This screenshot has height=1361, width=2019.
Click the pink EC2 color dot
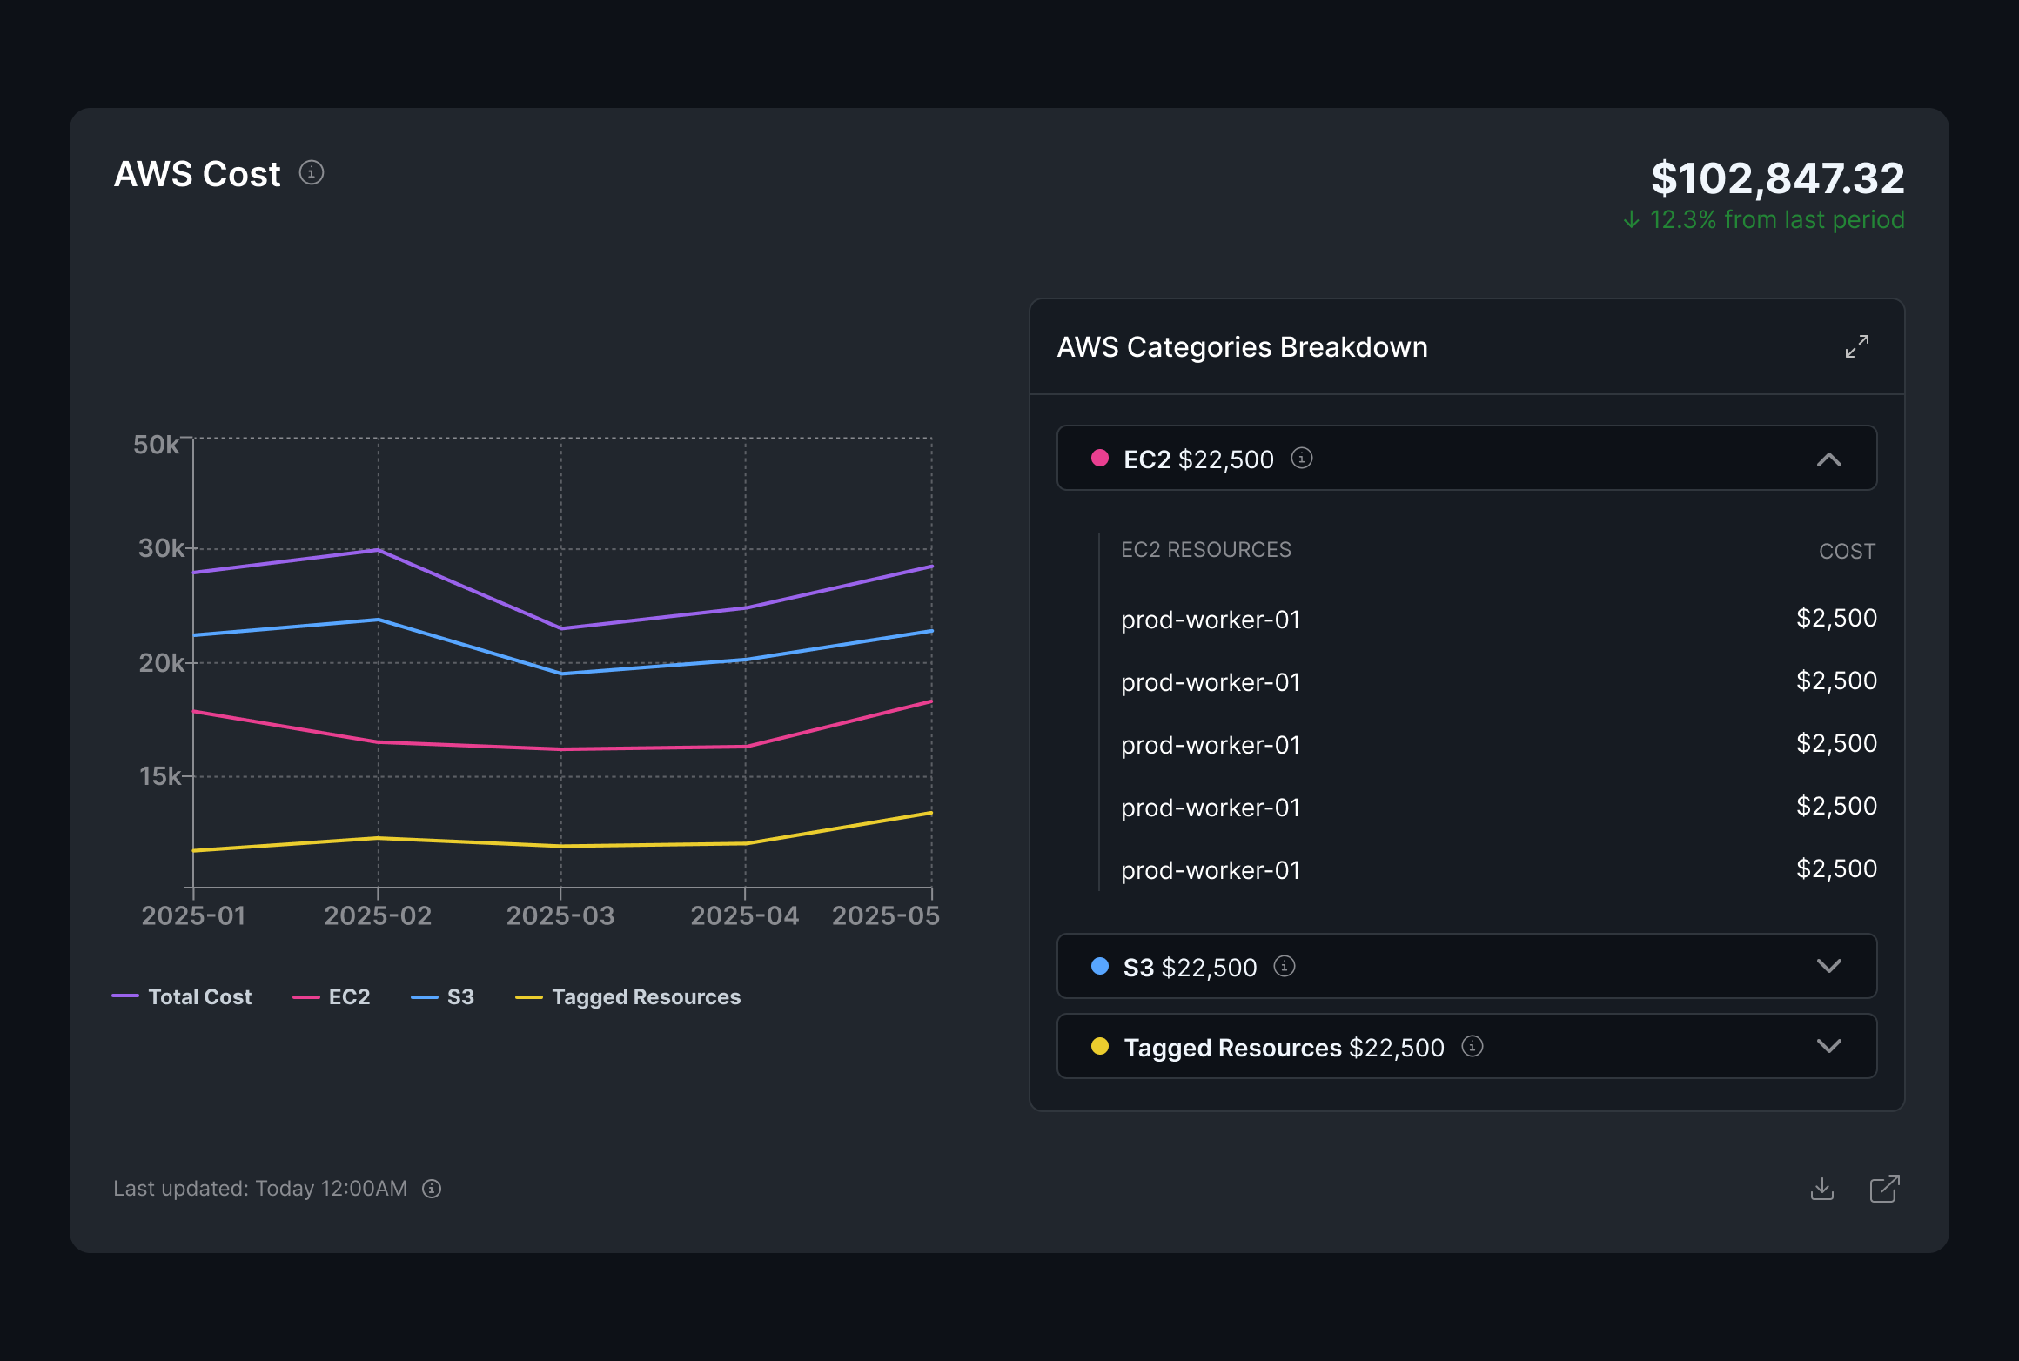1100,459
